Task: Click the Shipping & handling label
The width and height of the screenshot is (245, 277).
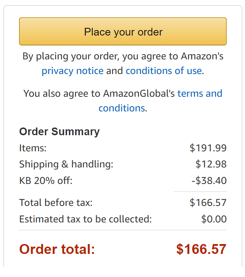Action: pos(66,164)
